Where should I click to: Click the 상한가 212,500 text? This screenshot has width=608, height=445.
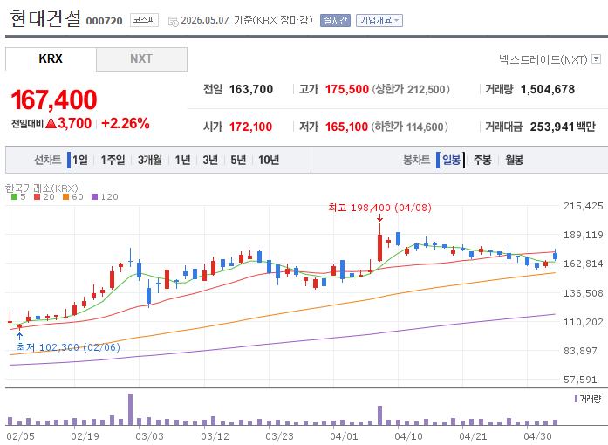pyautogui.click(x=411, y=90)
